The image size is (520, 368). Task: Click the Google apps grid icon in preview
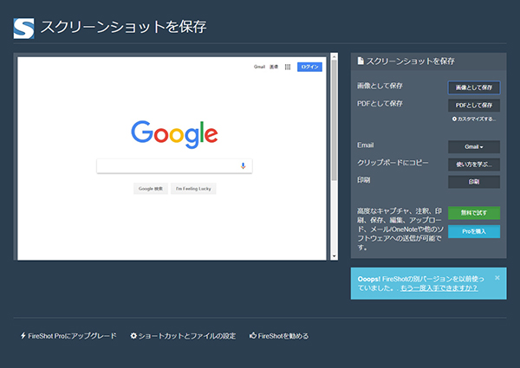click(288, 67)
